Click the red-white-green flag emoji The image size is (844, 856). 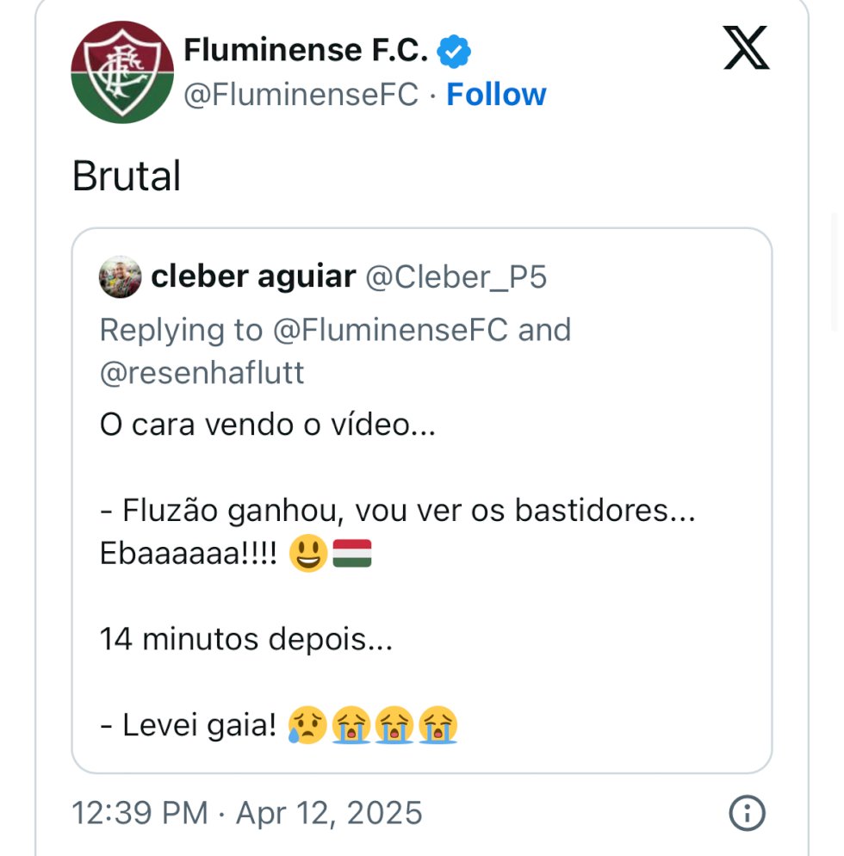click(x=352, y=553)
